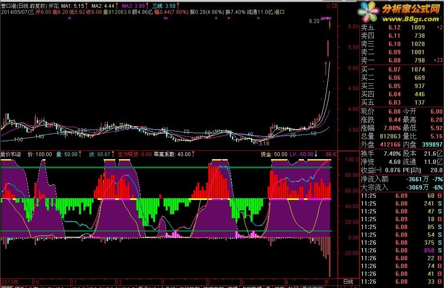Screen dimensions: 444x288
Task: Click the 大宗流入 -3069万 row
Action: tap(401, 187)
